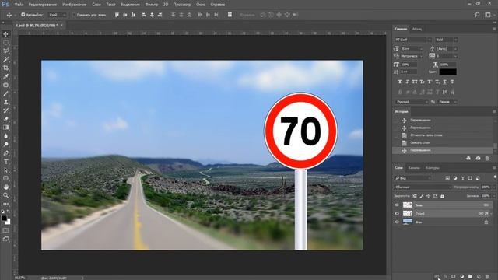This screenshot has height=280, width=498.
Task: Select the Clone Stamp tool
Action: click(x=5, y=102)
